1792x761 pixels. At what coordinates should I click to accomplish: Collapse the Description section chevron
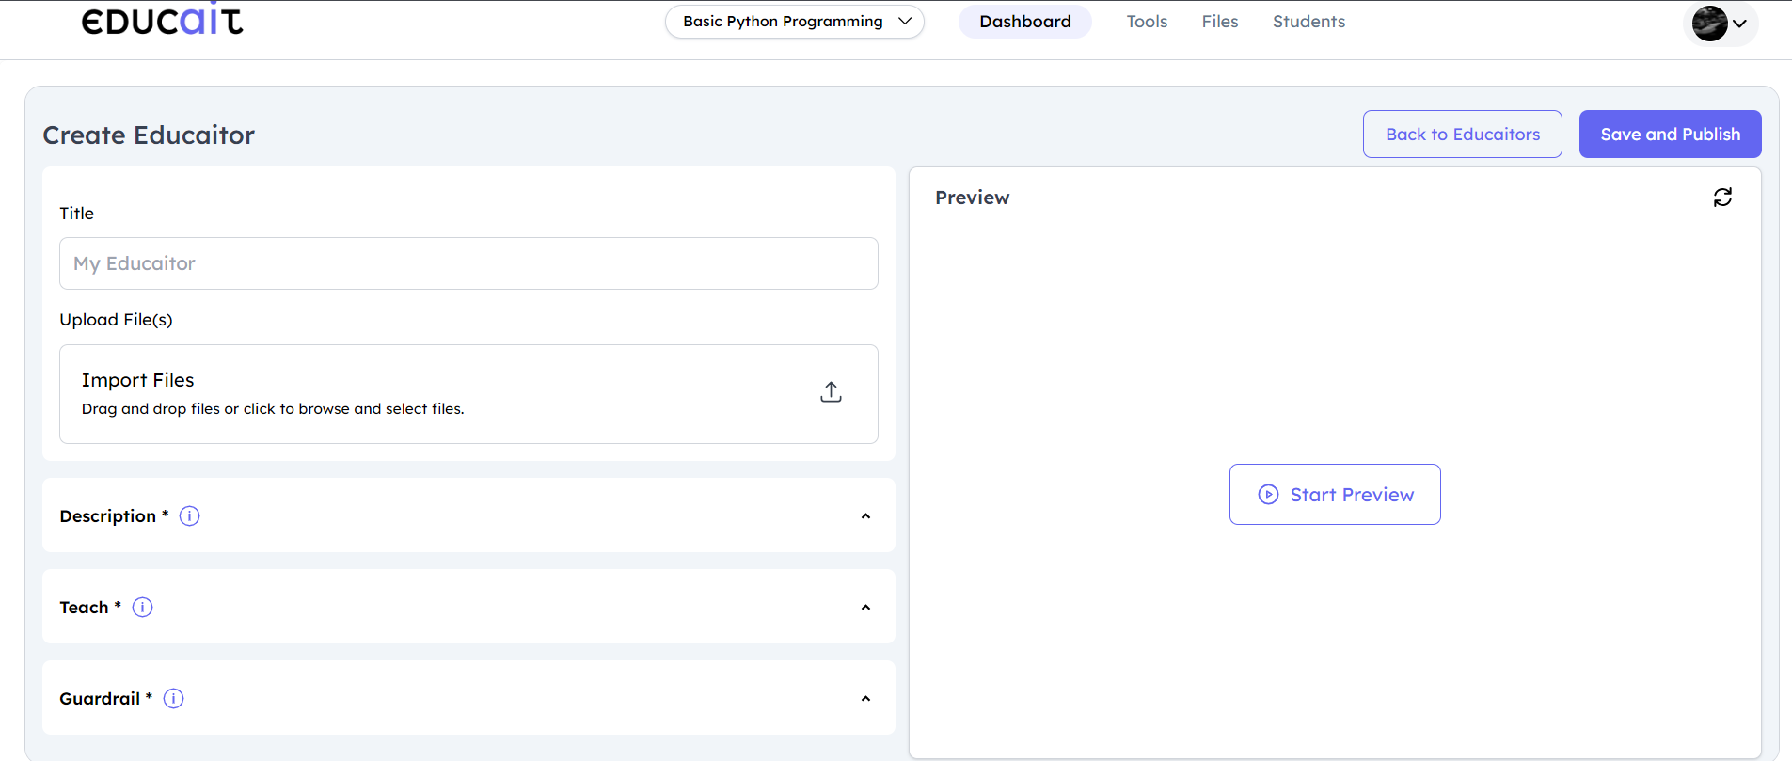pyautogui.click(x=865, y=516)
